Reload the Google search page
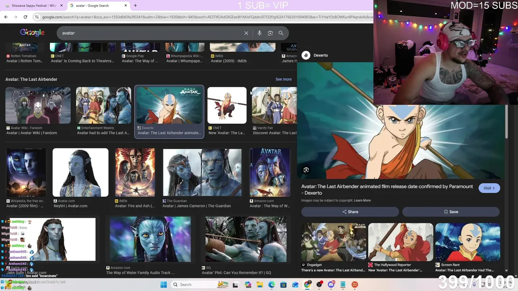The width and height of the screenshot is (518, 291). pos(25,17)
